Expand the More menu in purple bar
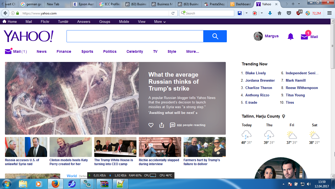The image size is (335, 189). click(x=160, y=22)
